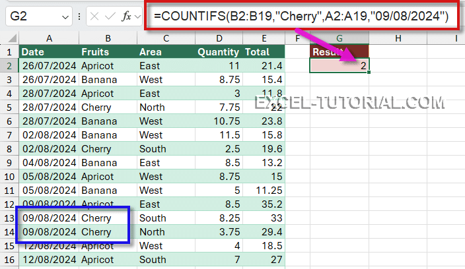The height and width of the screenshot is (269, 465).
Task: Select column G header
Action: tap(340, 38)
